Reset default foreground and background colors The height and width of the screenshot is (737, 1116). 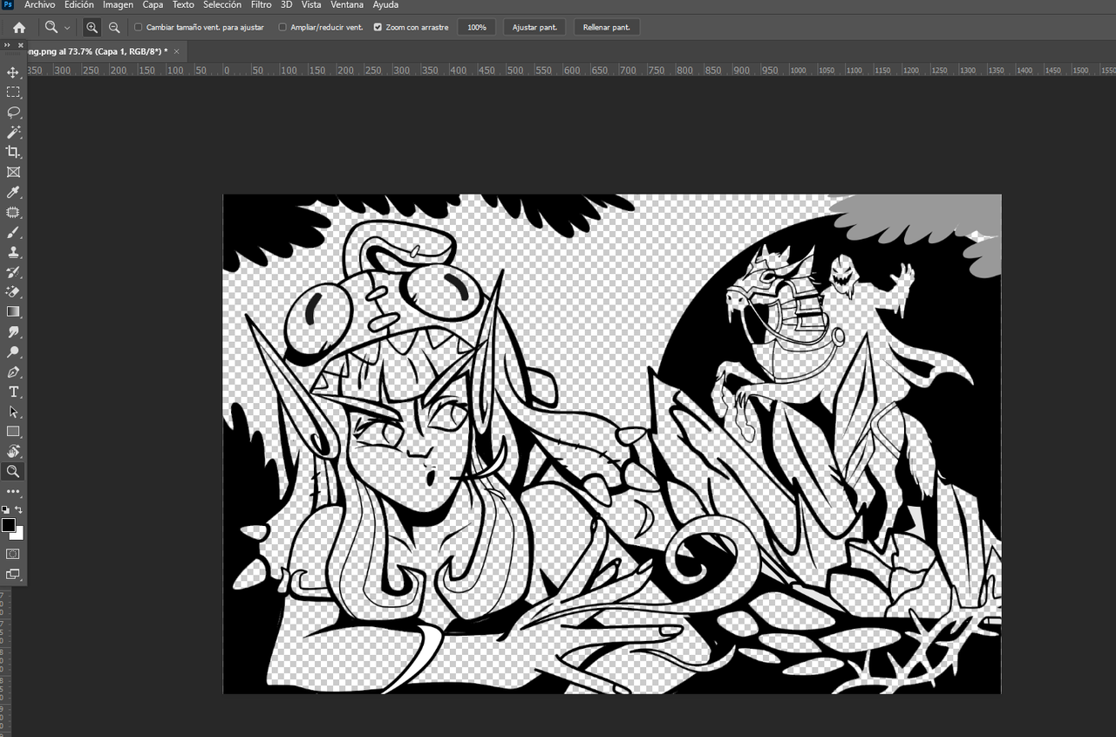tap(6, 510)
